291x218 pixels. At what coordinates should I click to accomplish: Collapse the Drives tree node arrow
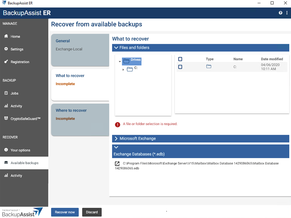(x=120, y=62)
